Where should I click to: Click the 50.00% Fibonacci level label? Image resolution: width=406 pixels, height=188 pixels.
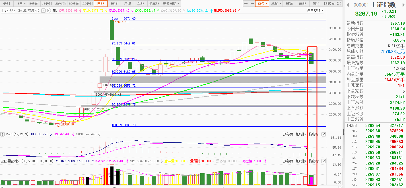123,72
